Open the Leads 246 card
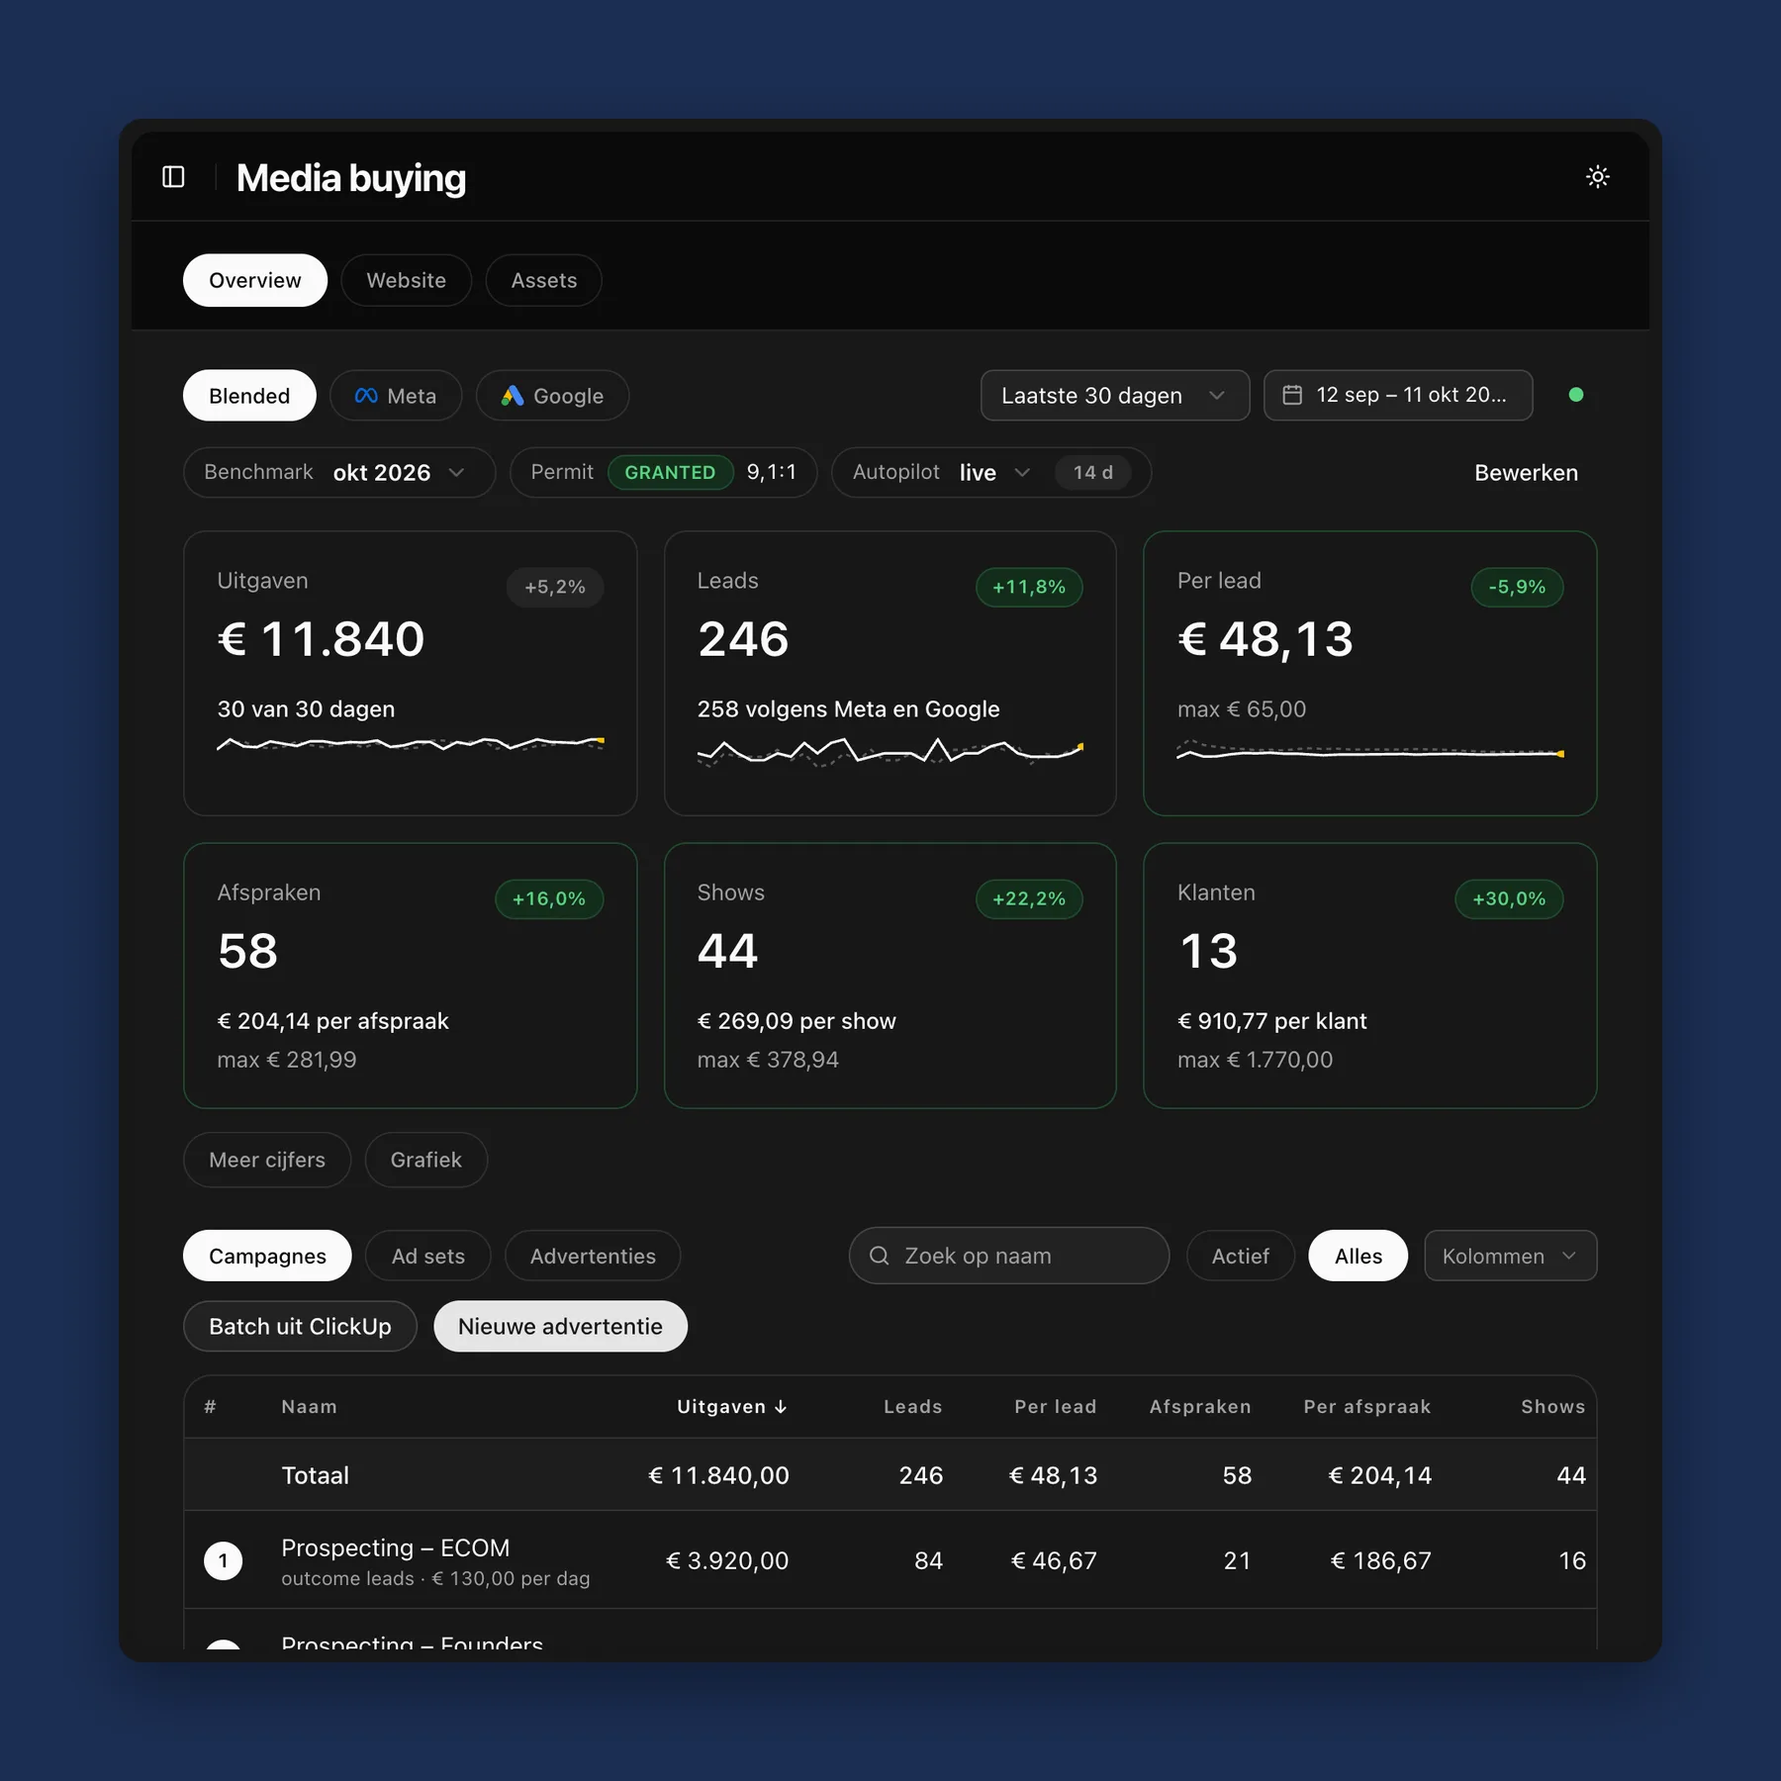1781x1781 pixels. (890, 674)
